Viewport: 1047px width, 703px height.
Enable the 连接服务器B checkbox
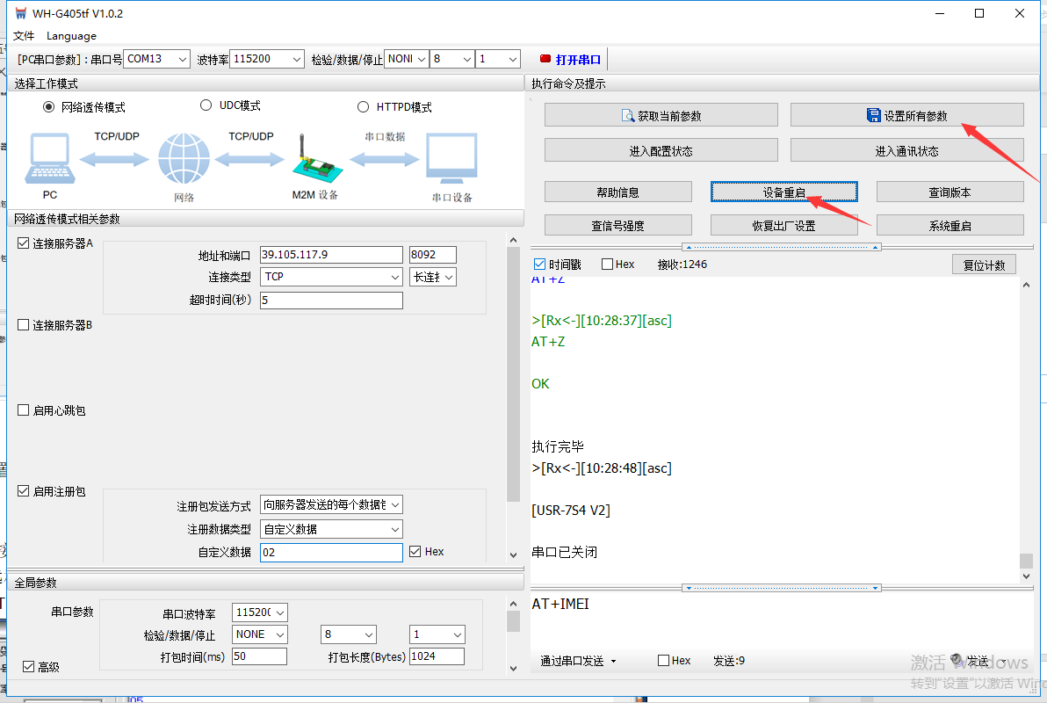pyautogui.click(x=24, y=325)
